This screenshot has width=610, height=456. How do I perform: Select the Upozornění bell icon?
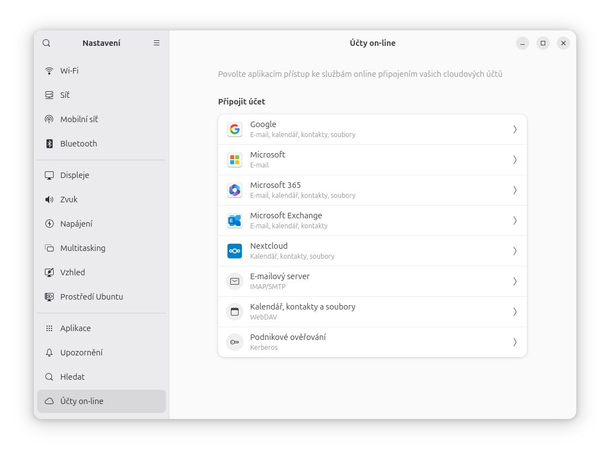click(x=49, y=353)
